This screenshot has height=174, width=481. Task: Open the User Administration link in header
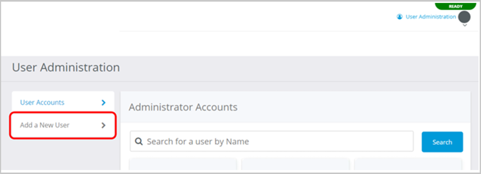point(431,17)
